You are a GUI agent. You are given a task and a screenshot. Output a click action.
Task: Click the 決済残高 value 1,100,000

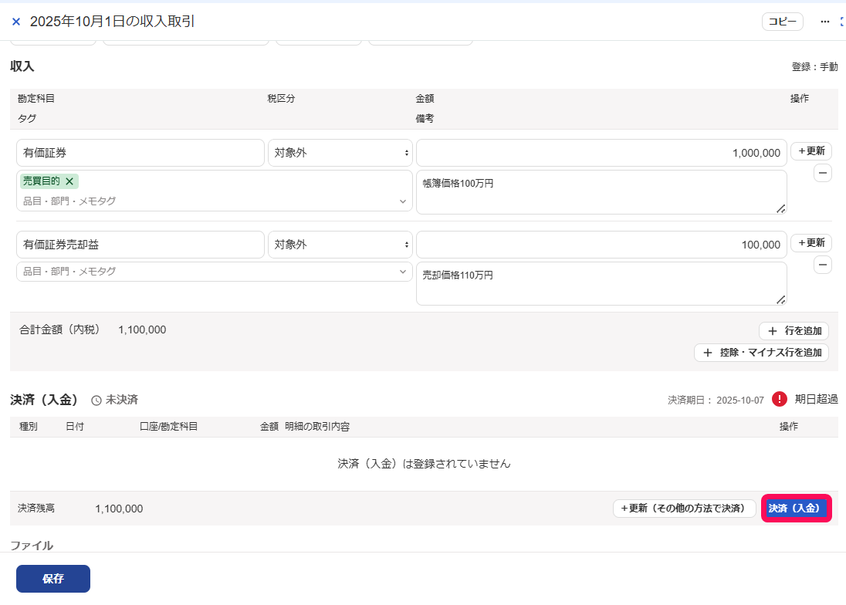click(x=119, y=509)
